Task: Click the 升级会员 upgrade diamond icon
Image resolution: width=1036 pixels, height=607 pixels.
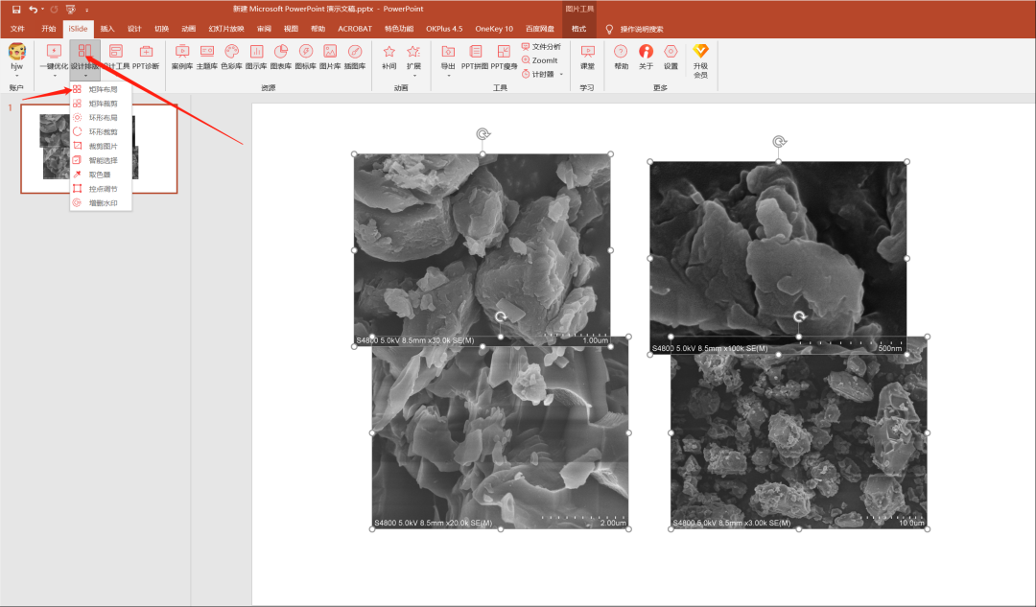Action: pos(700,51)
